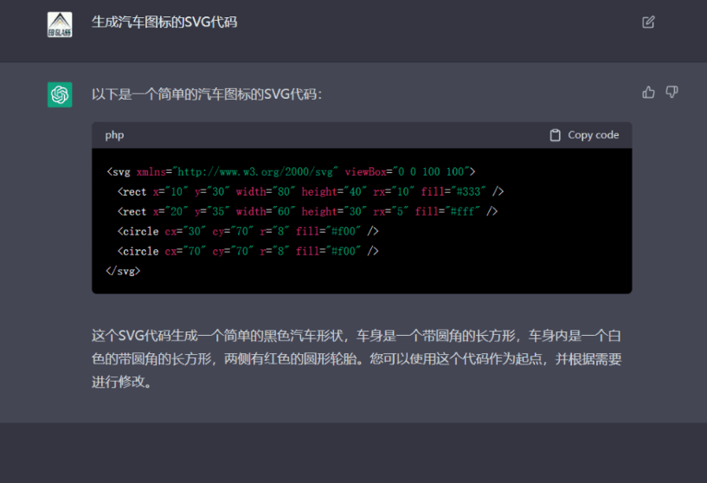Click the rect line with fill #333
707x483 pixels.
310,191
